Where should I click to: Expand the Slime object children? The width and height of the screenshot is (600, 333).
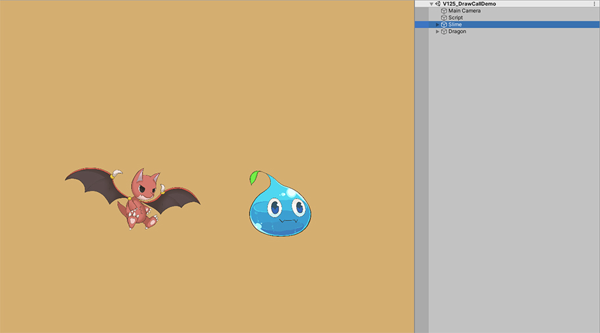438,24
